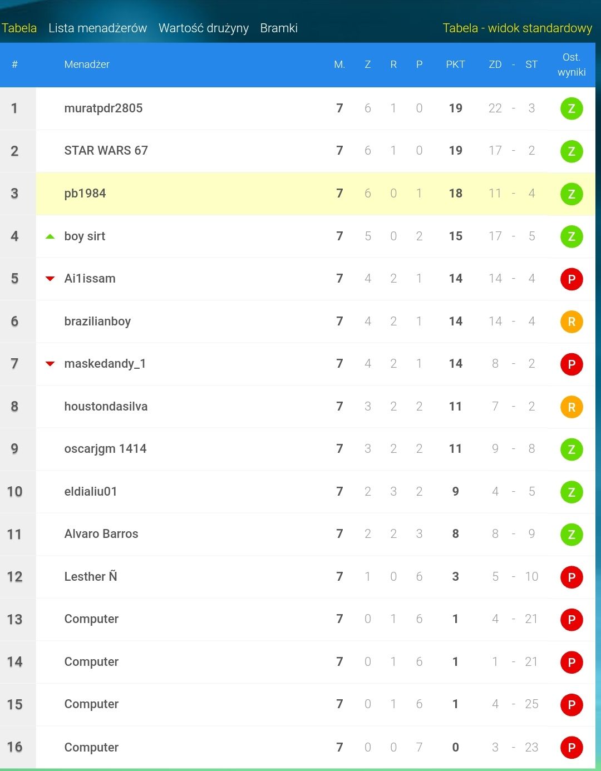Click the orange R result icon for brazilianboy
This screenshot has width=601, height=771.
572,322
